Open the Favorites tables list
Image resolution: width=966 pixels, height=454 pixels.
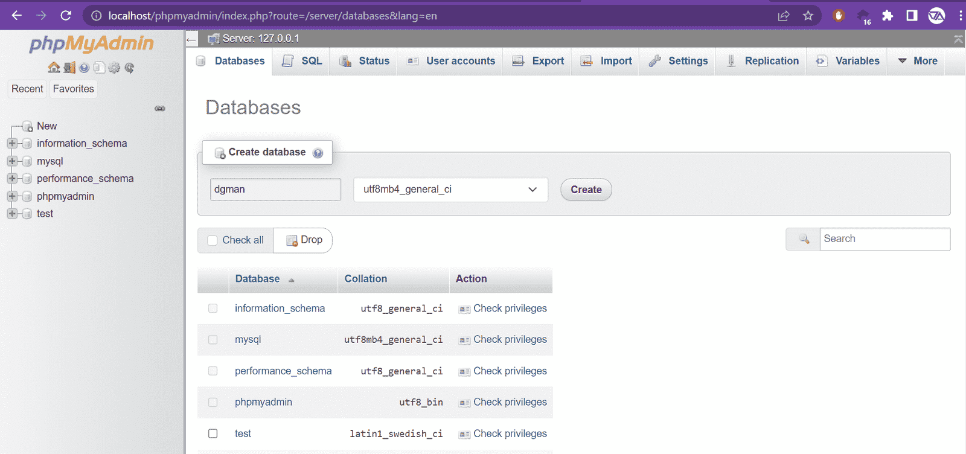(x=74, y=89)
